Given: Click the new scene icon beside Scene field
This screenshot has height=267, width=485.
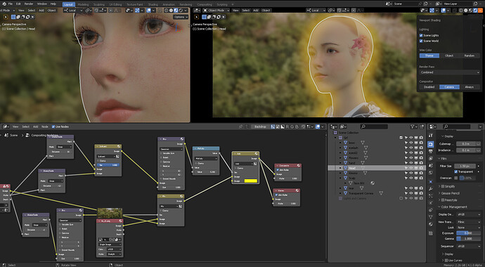Looking at the screenshot, I should (426, 4).
